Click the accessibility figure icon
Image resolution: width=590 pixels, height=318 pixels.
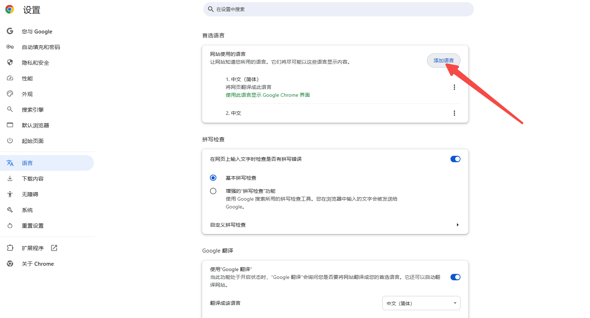point(10,194)
